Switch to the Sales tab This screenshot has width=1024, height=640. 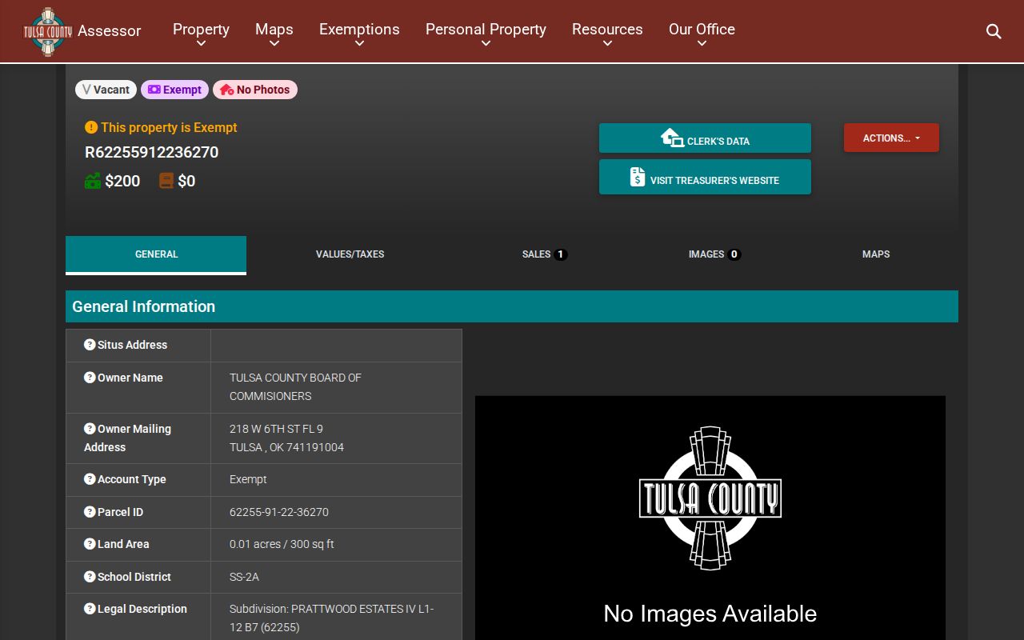544,254
